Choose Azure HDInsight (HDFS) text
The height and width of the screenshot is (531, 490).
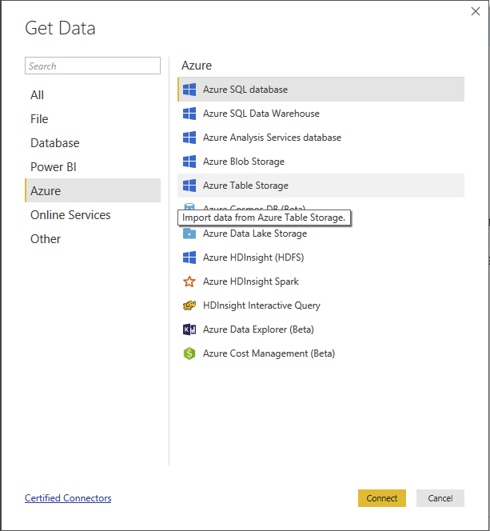253,258
